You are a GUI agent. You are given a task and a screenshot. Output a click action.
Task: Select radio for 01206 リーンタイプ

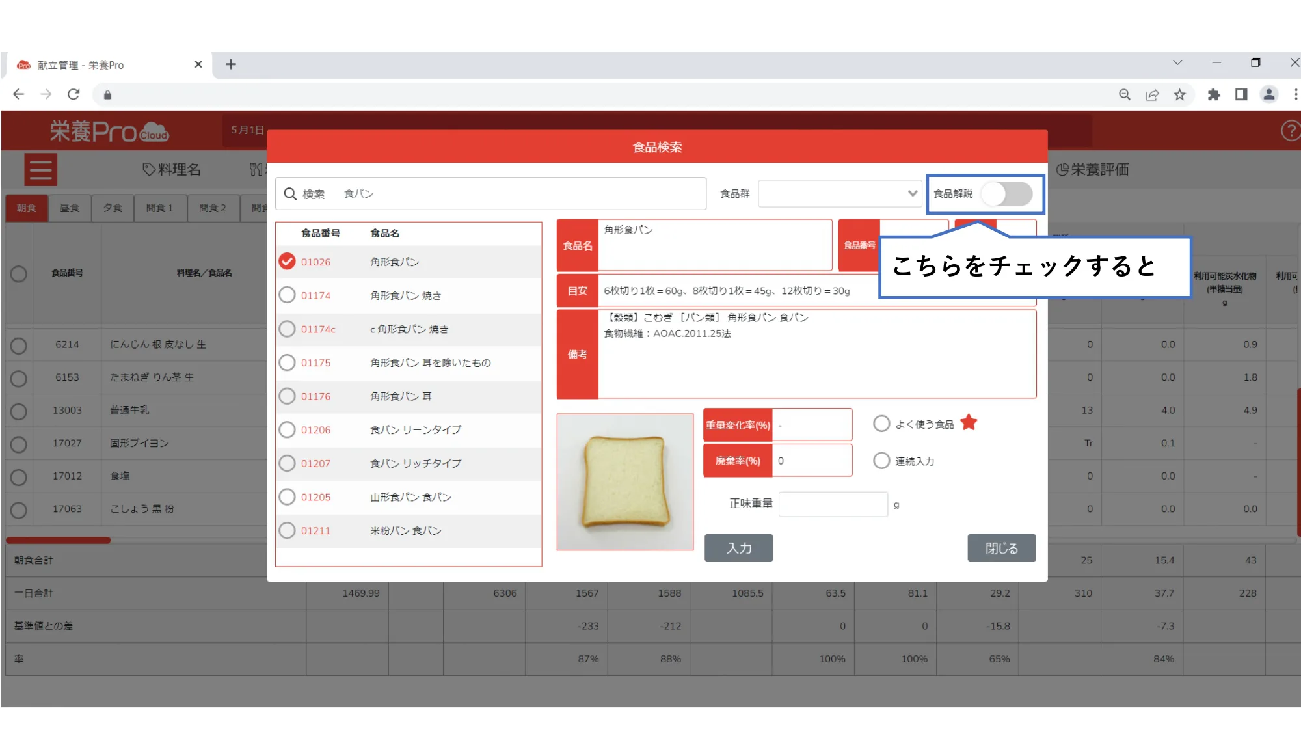(x=287, y=430)
